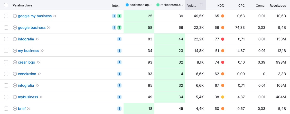
Task: Expand the double chevron next to crear logo
Action: click(38, 62)
